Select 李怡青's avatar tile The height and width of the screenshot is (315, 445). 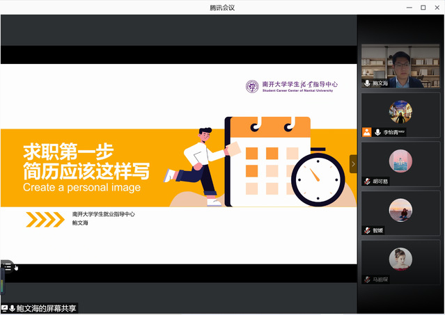tap(400, 112)
